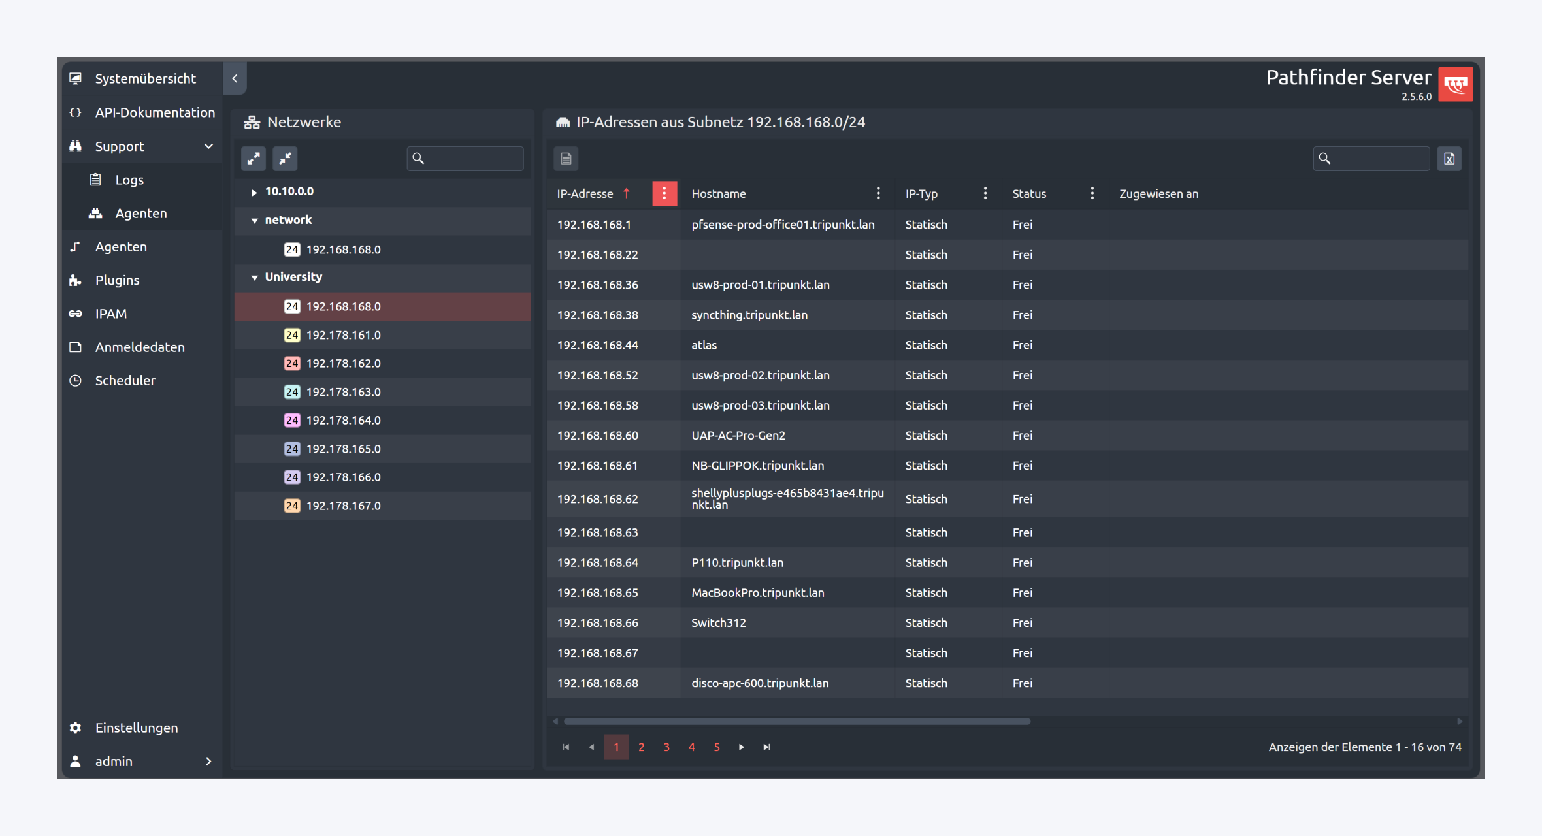Click the document icon above IP-Adresse column
The height and width of the screenshot is (836, 1542).
pos(566,158)
